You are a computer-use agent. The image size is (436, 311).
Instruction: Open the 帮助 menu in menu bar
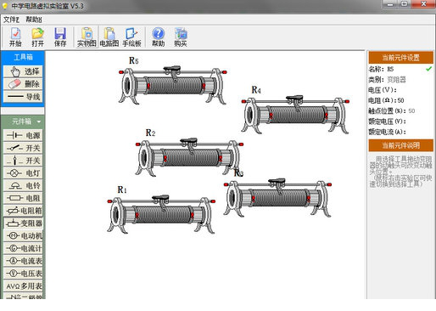point(34,20)
